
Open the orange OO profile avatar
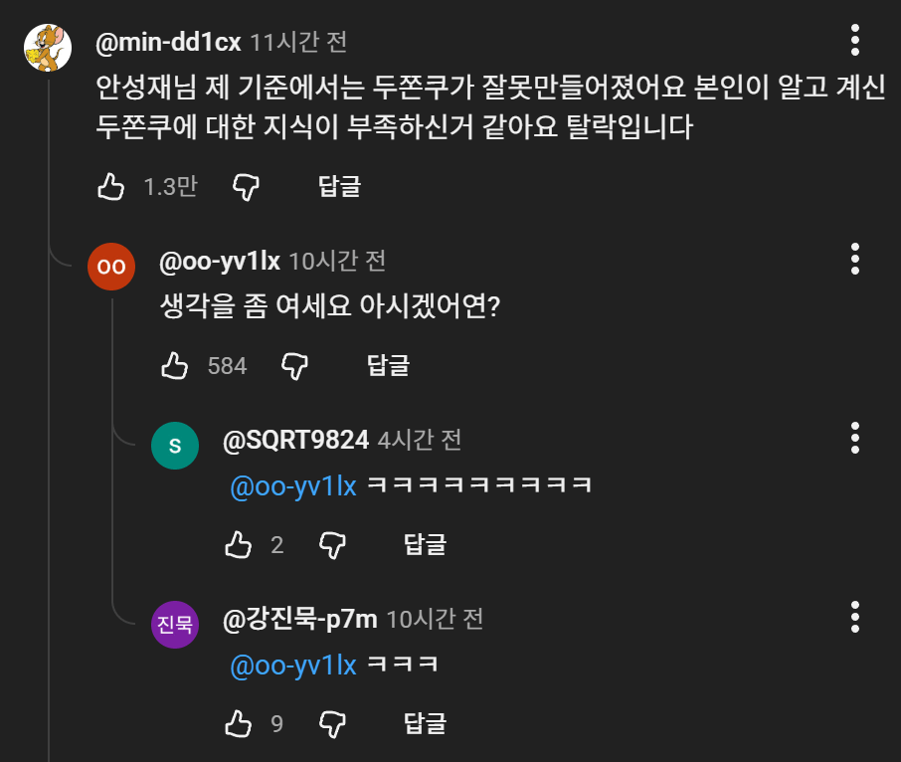click(111, 267)
